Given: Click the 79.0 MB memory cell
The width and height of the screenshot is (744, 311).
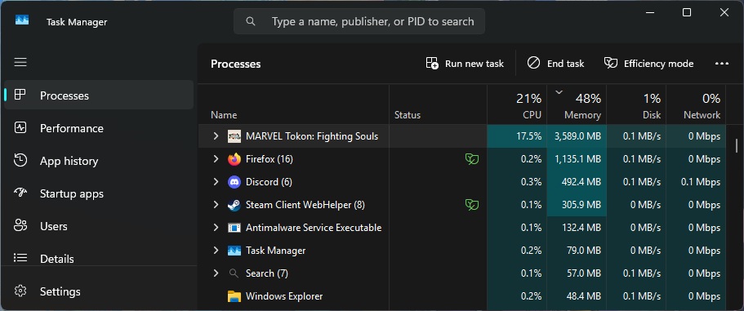Looking at the screenshot, I should [x=577, y=251].
